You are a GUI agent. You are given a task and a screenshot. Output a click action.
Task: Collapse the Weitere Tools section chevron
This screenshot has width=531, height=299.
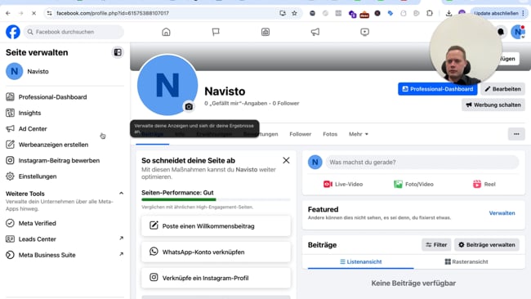tap(121, 193)
